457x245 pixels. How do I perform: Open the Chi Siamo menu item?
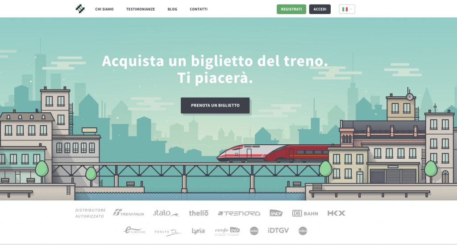[x=104, y=9]
